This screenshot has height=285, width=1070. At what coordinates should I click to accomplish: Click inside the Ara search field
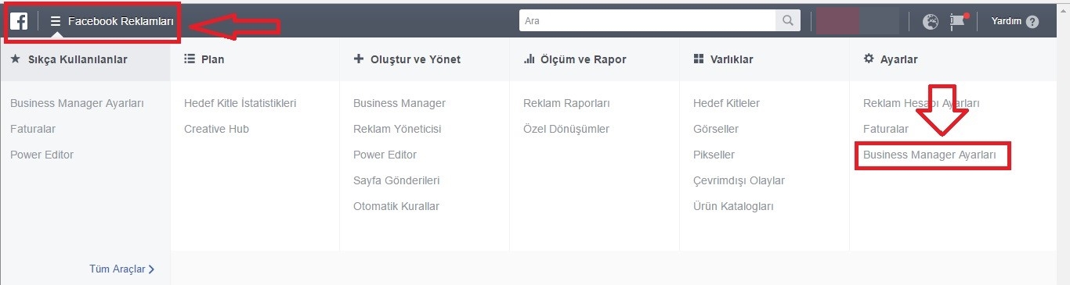point(648,21)
